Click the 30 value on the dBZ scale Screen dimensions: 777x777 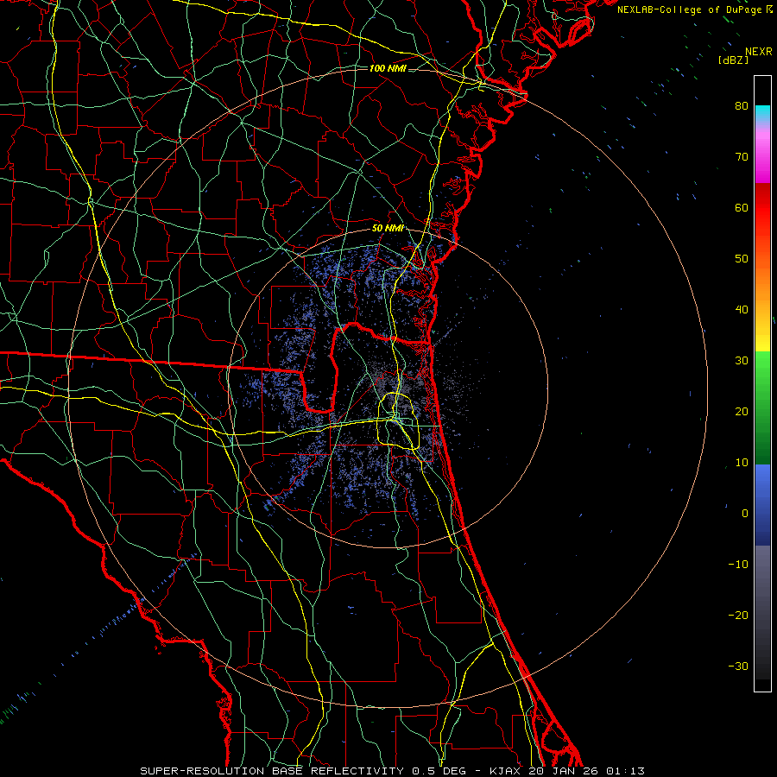pyautogui.click(x=742, y=361)
